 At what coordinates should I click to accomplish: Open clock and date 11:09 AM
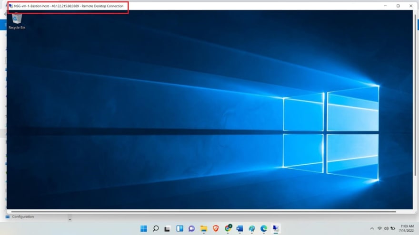[407, 228]
